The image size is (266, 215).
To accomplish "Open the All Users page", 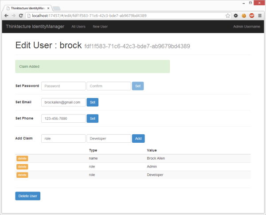I will coord(78,27).
